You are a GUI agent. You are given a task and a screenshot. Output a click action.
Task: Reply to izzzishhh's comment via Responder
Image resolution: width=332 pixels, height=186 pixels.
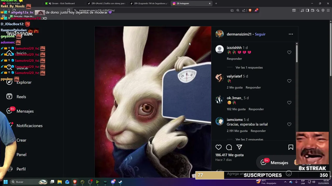pos(234,59)
